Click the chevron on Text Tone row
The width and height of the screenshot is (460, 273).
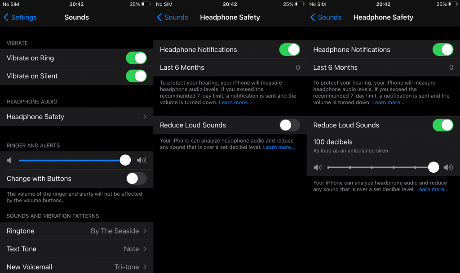tap(145, 249)
